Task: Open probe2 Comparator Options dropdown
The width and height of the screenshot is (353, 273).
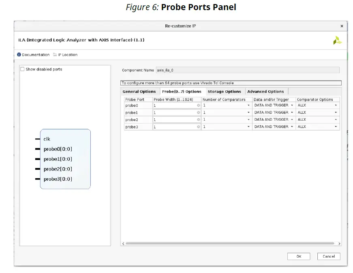Action: pyautogui.click(x=336, y=119)
